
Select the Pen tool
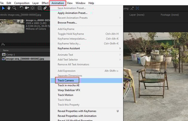point(45,8)
